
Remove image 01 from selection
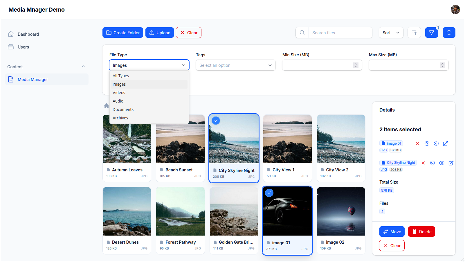point(417,143)
